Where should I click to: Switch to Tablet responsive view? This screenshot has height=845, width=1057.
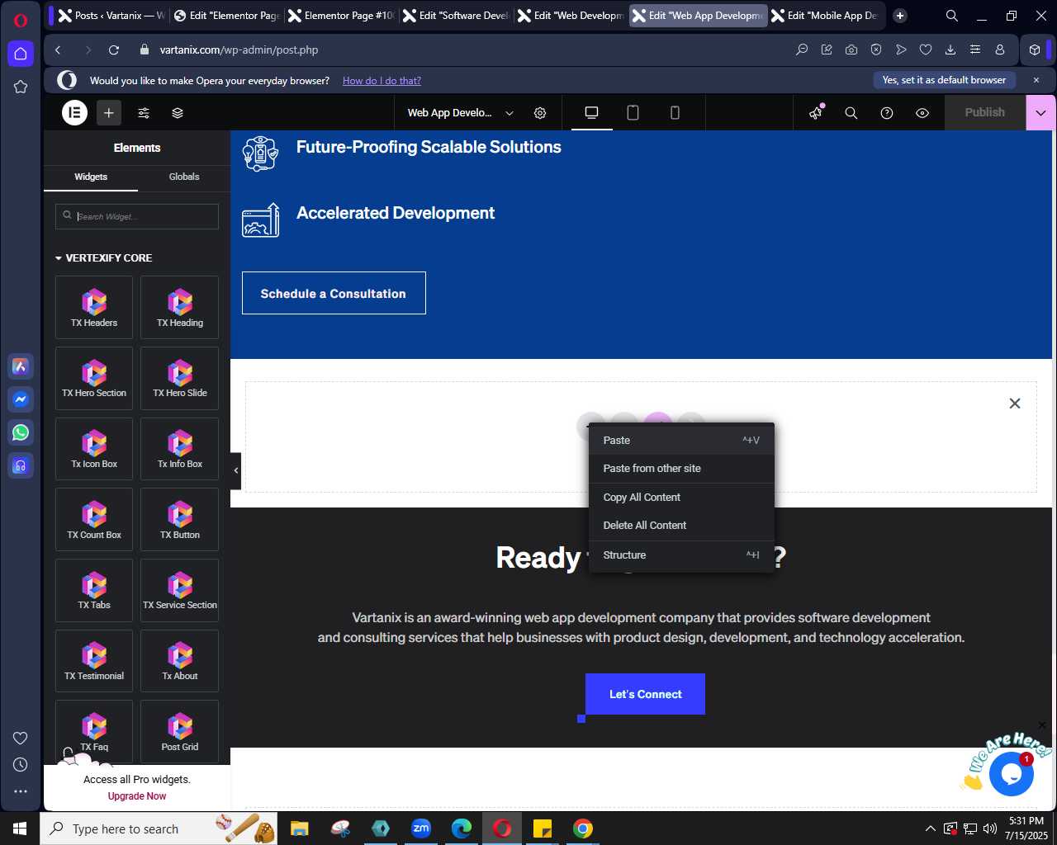point(633,113)
